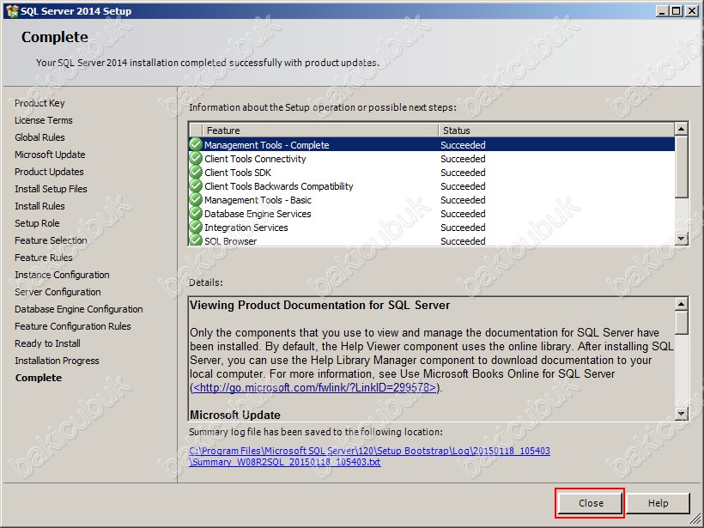Select the Management Tools - Basic row

pyautogui.click(x=432, y=200)
